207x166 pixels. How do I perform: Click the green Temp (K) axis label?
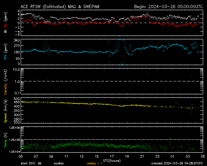tap(5, 140)
